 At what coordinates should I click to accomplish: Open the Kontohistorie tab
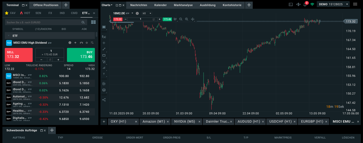pos(232,5)
